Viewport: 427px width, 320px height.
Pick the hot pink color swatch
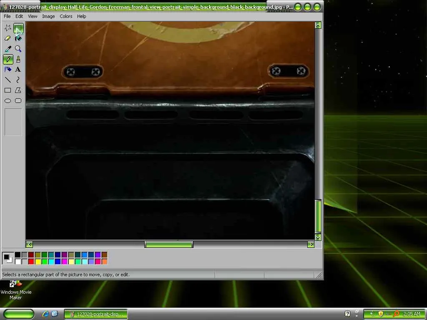pos(98,262)
